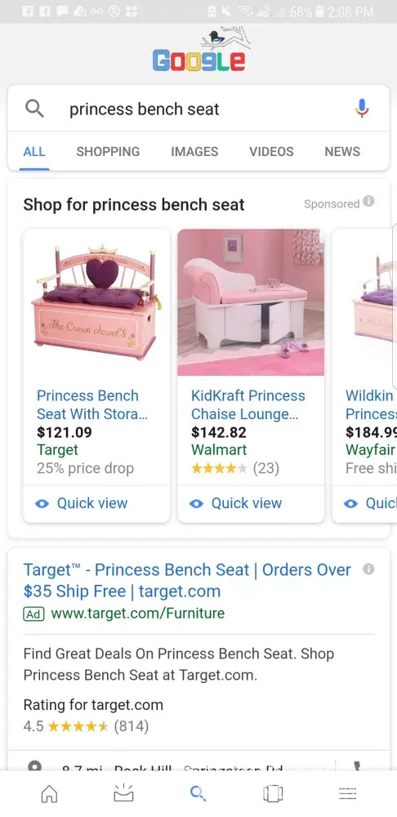Screen dimensions: 397x817
Task: Tap the pink Crown Jewels bench image
Action: (96, 302)
